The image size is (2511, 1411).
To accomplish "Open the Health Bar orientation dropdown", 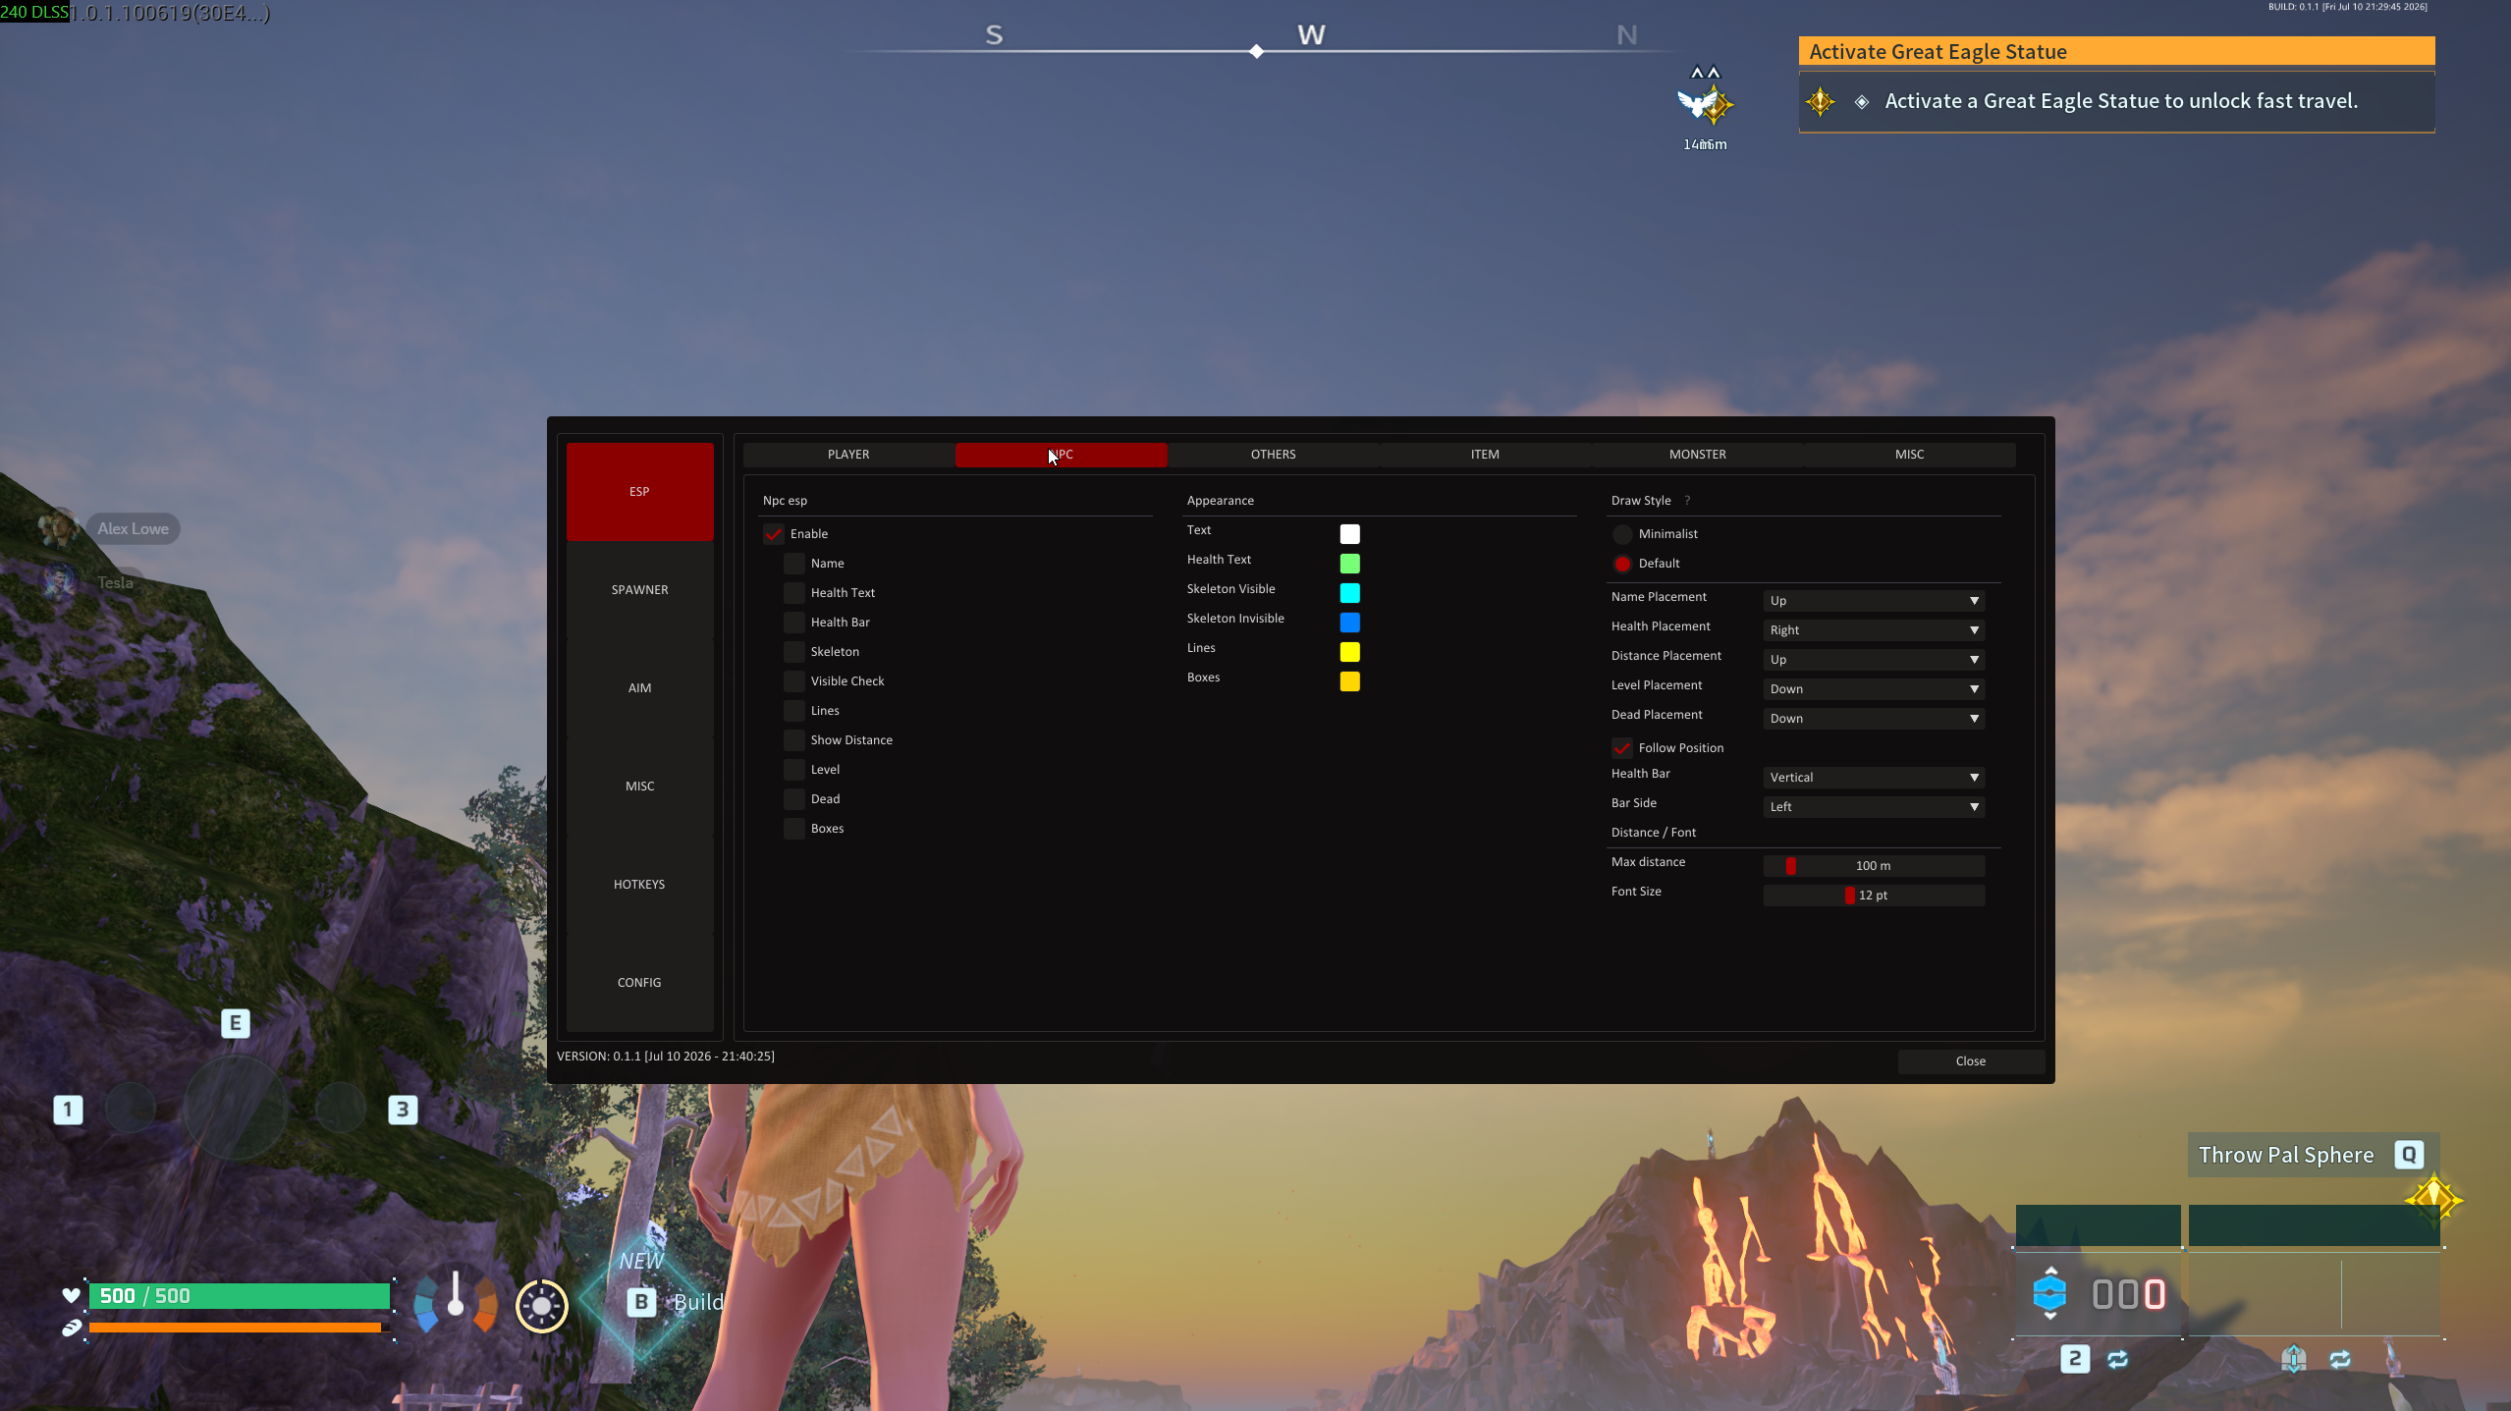I will tap(1874, 778).
